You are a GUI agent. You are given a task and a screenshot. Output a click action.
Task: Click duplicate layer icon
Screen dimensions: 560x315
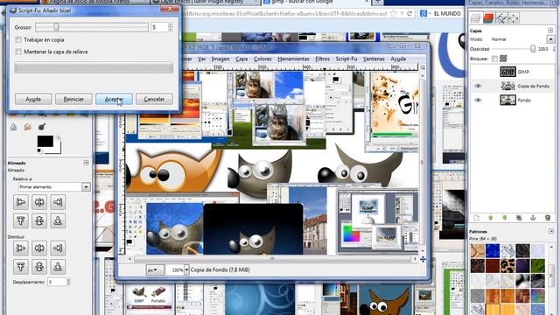coord(519,218)
